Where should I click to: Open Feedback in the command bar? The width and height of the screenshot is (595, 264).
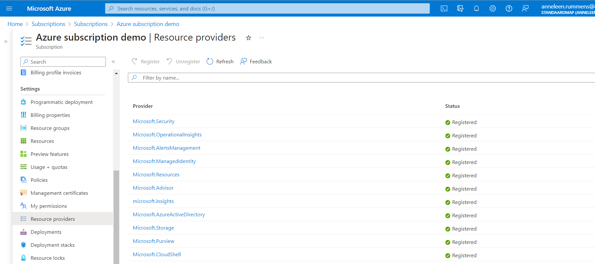[x=256, y=61]
